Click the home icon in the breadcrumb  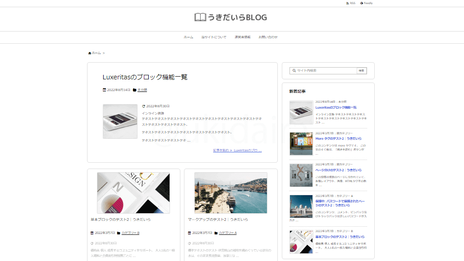[90, 53]
